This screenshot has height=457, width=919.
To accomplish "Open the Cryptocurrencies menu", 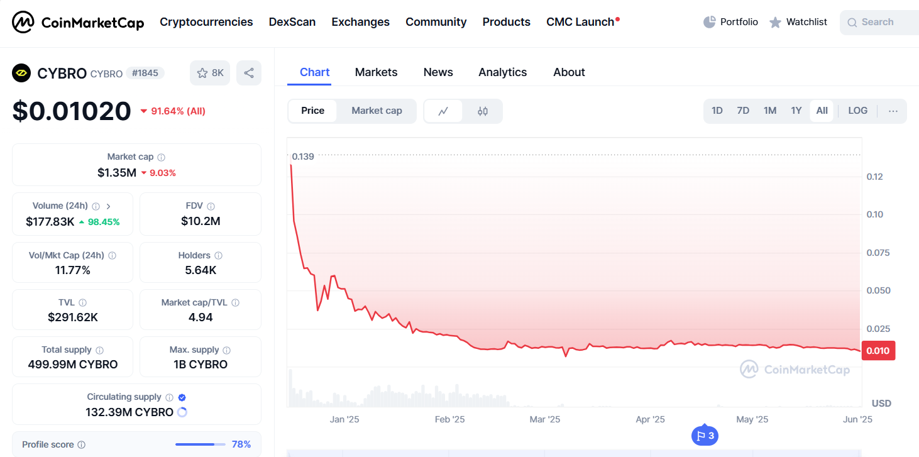I will click(x=206, y=22).
